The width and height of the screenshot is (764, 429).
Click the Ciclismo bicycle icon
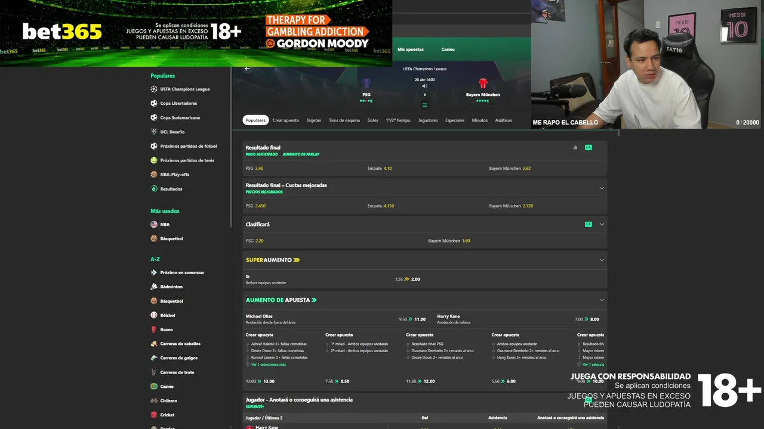(x=154, y=400)
